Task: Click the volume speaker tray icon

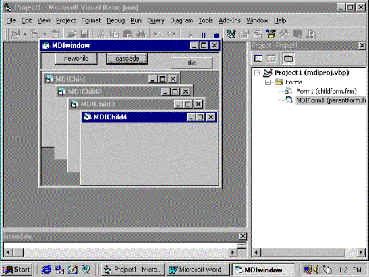Action: (x=316, y=270)
